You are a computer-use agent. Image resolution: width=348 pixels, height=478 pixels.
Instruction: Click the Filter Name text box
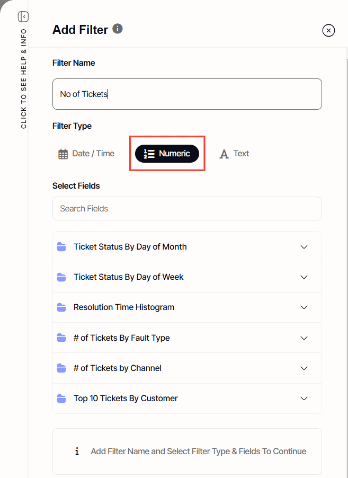[x=187, y=94]
